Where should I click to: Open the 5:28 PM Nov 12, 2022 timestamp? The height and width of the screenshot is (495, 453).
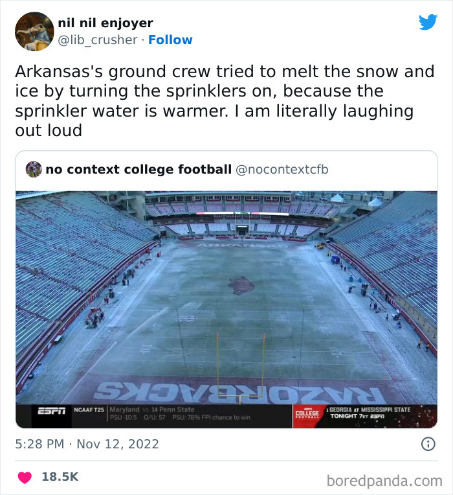tap(87, 444)
